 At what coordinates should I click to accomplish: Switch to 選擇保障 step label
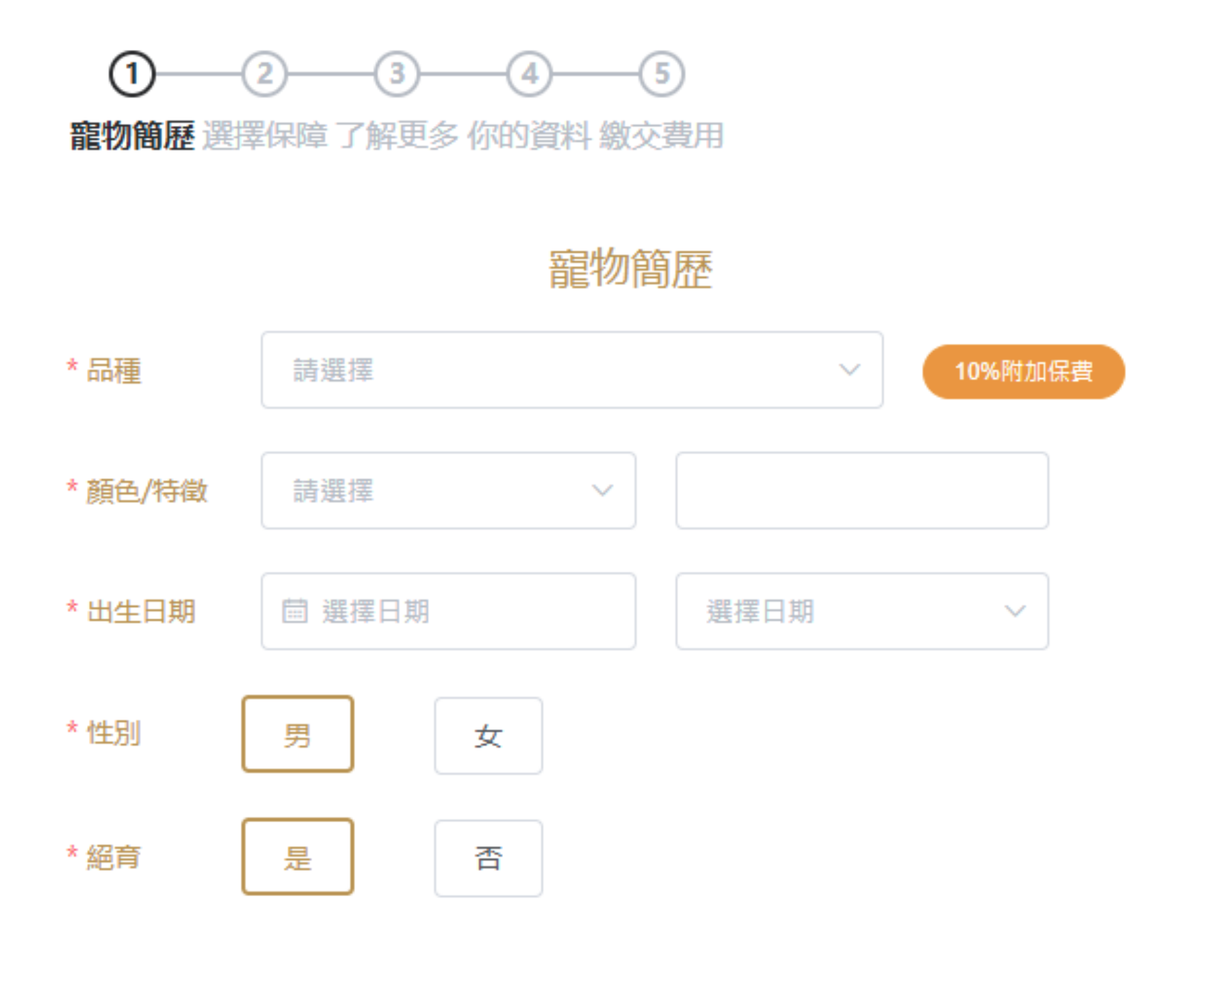264,135
